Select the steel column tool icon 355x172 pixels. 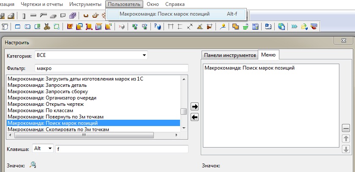(24, 16)
